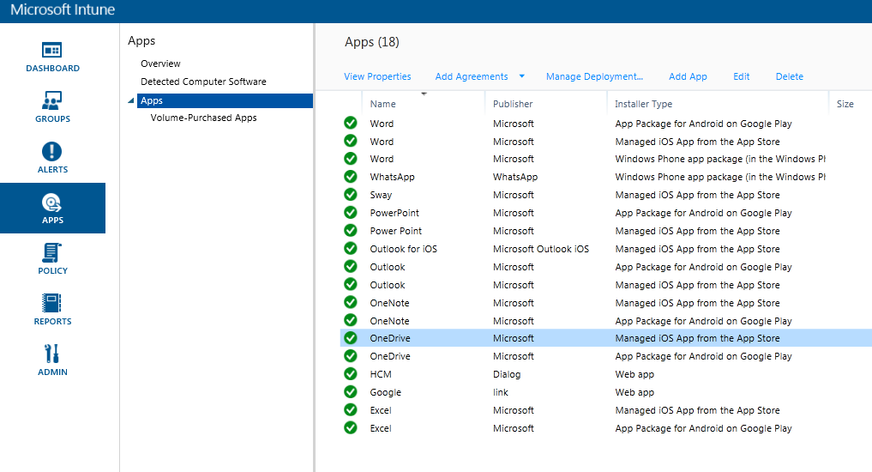Click link publisher cell in Google row
The image size is (872, 472).
tap(501, 392)
